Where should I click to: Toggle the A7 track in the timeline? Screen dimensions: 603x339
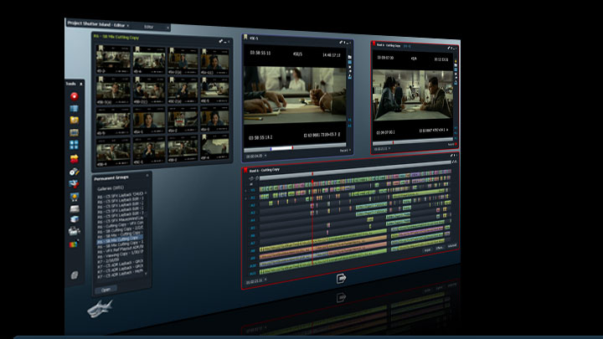pyautogui.click(x=253, y=243)
